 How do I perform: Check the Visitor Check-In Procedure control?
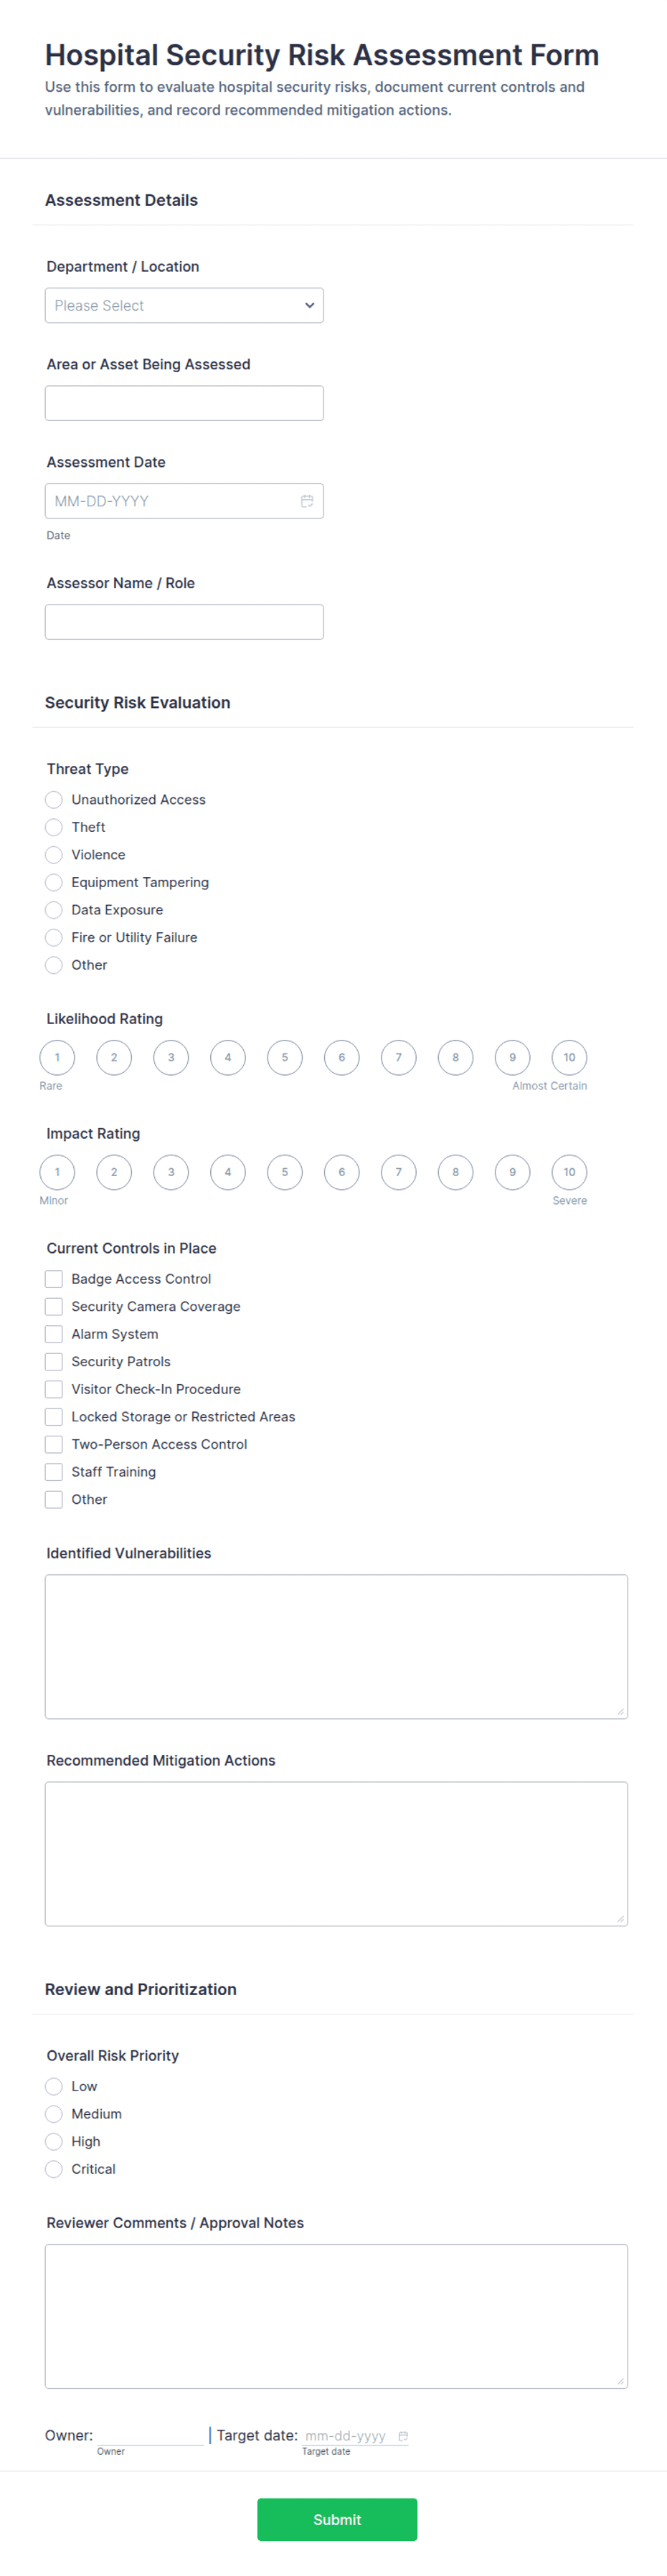click(53, 1389)
